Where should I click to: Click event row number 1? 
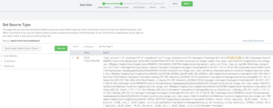pos(73,58)
